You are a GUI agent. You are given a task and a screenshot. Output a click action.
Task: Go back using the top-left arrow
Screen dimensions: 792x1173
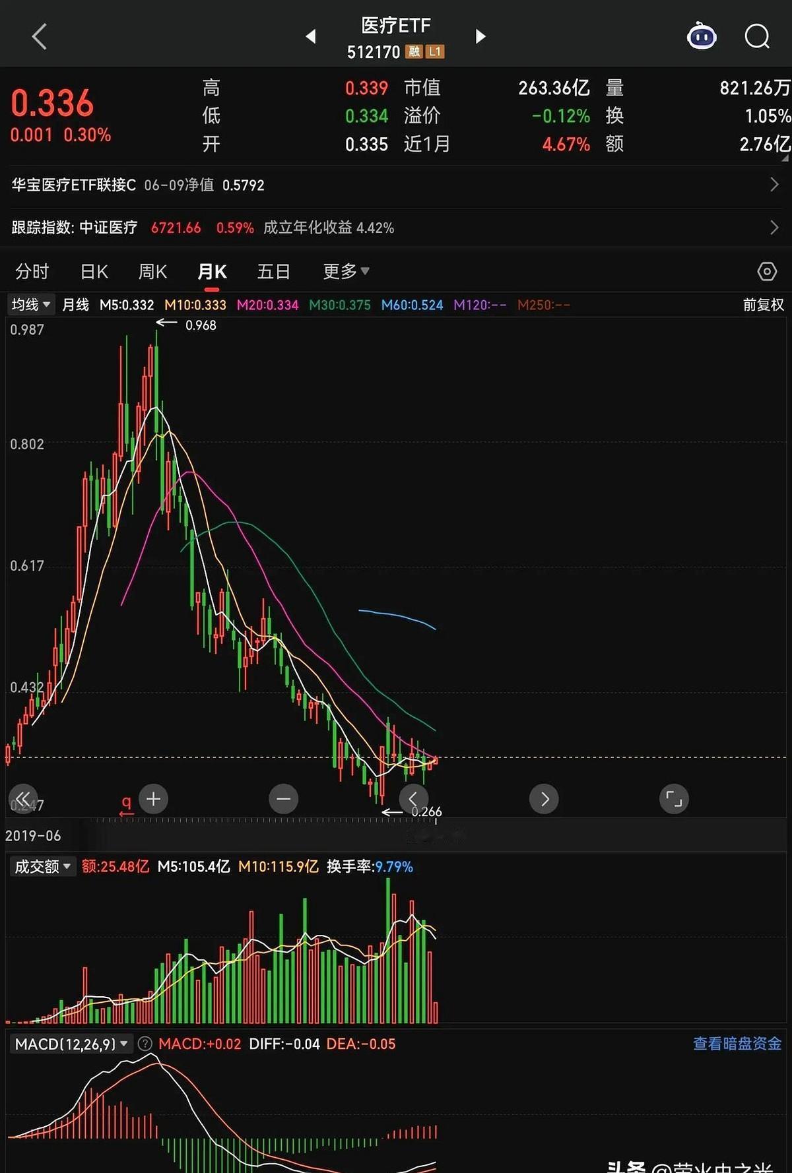point(40,36)
